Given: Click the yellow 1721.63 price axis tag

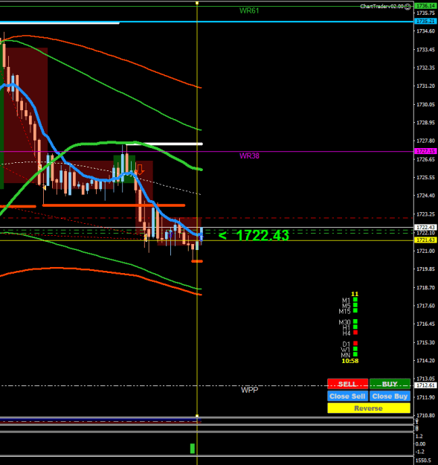Looking at the screenshot, I should (425, 240).
